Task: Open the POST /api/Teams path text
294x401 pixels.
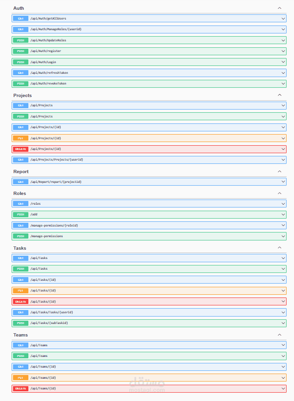Action: click(39, 356)
